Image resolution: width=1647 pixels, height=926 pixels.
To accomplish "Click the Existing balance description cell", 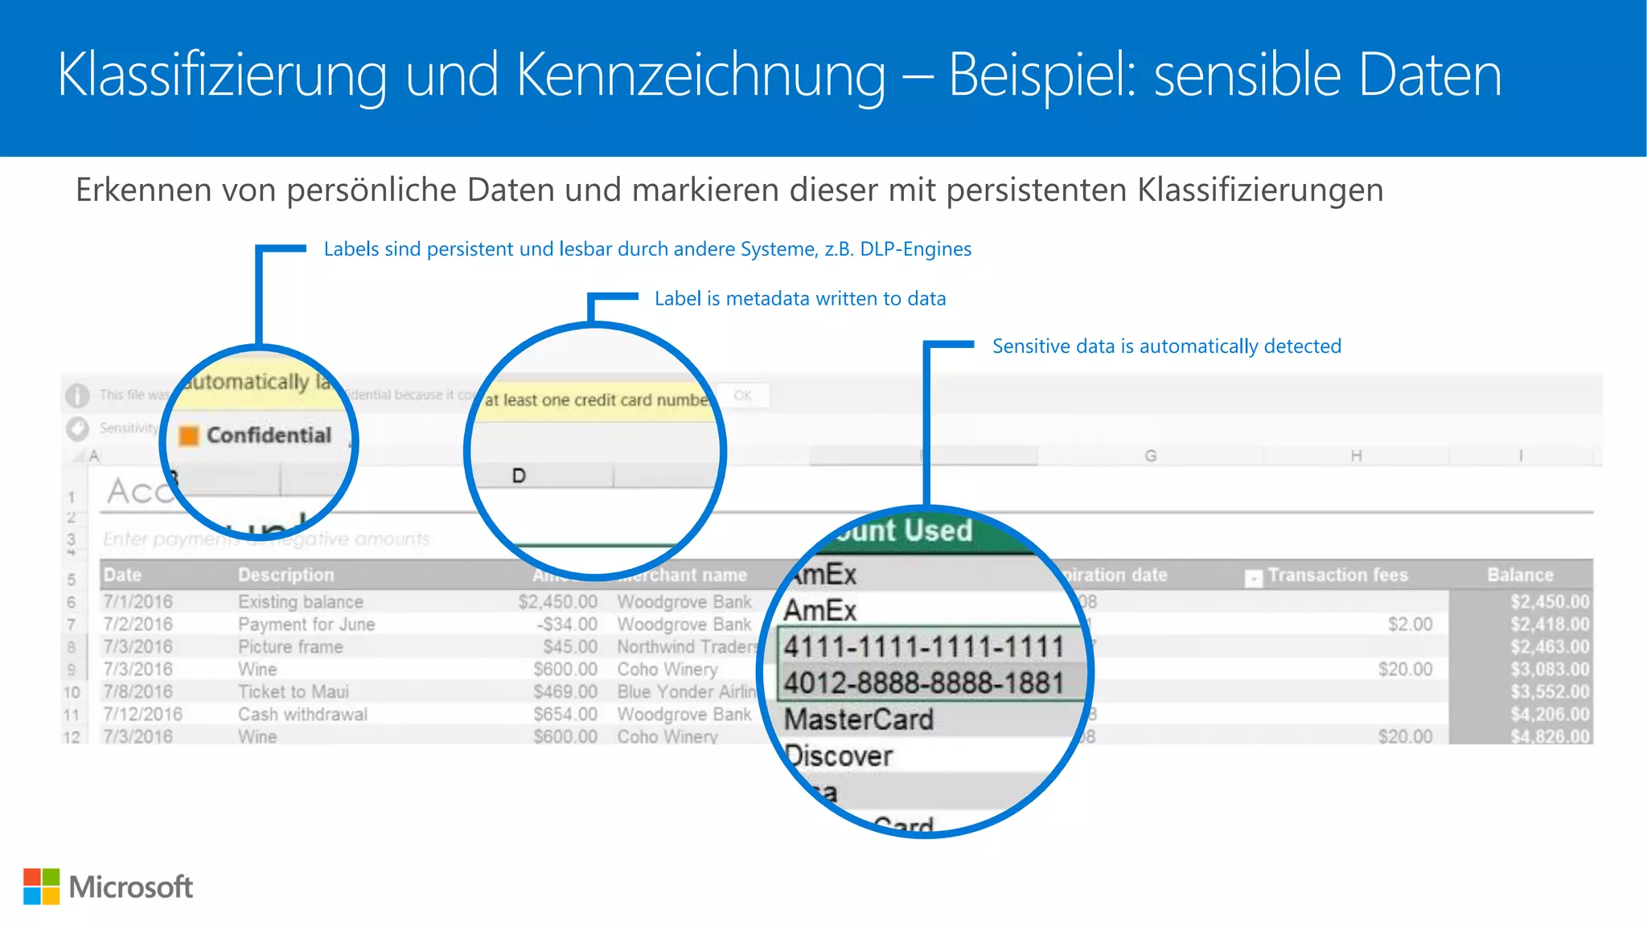I will click(301, 601).
